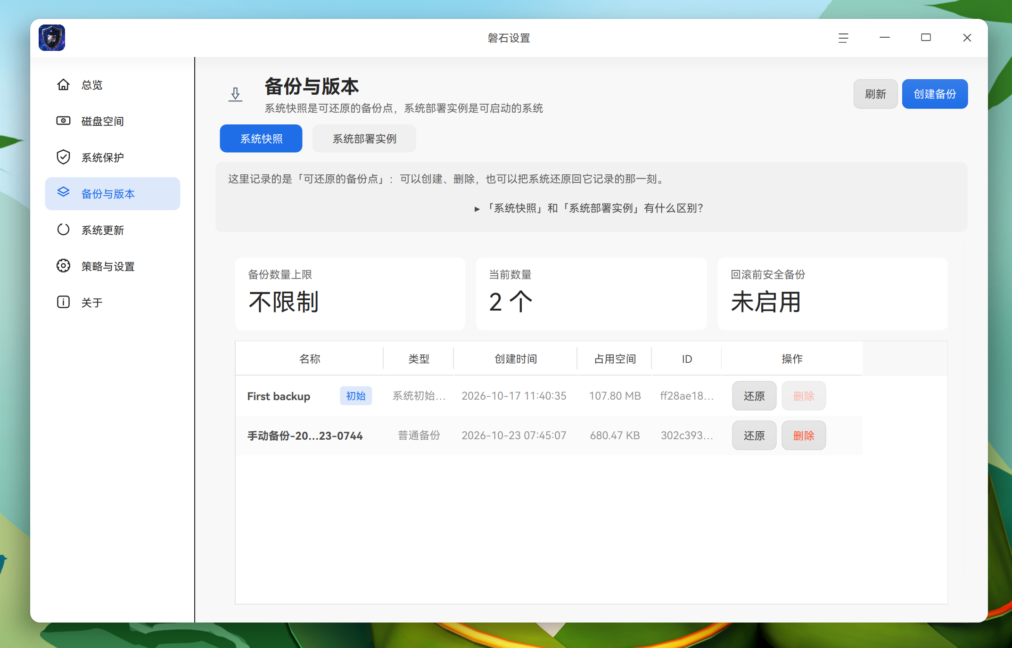Expand the 系统快照 vs 系统部署实例 difference explanation

point(589,208)
